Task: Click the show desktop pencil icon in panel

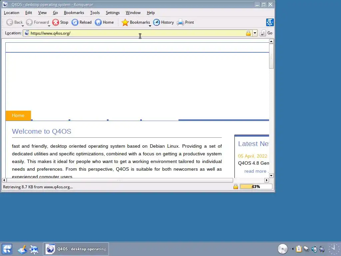Action: (22, 249)
